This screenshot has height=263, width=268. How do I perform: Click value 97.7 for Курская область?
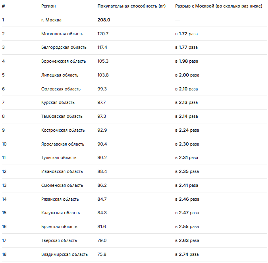click(x=102, y=102)
